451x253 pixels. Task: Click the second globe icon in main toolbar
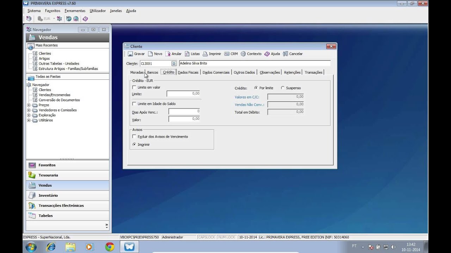[76, 19]
